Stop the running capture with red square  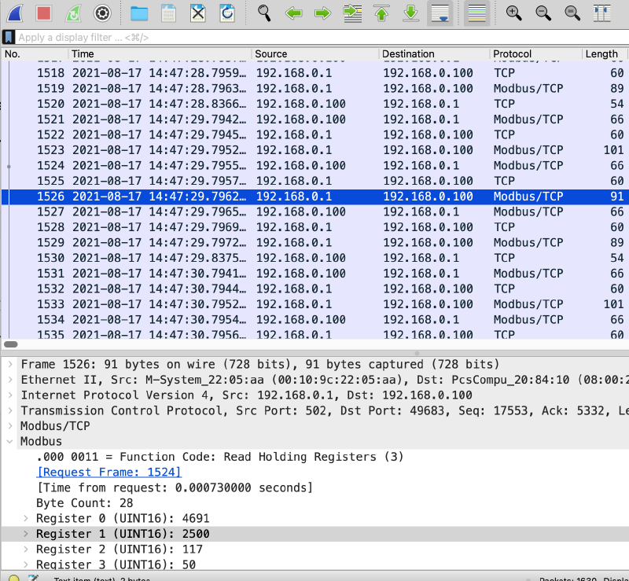click(x=44, y=13)
